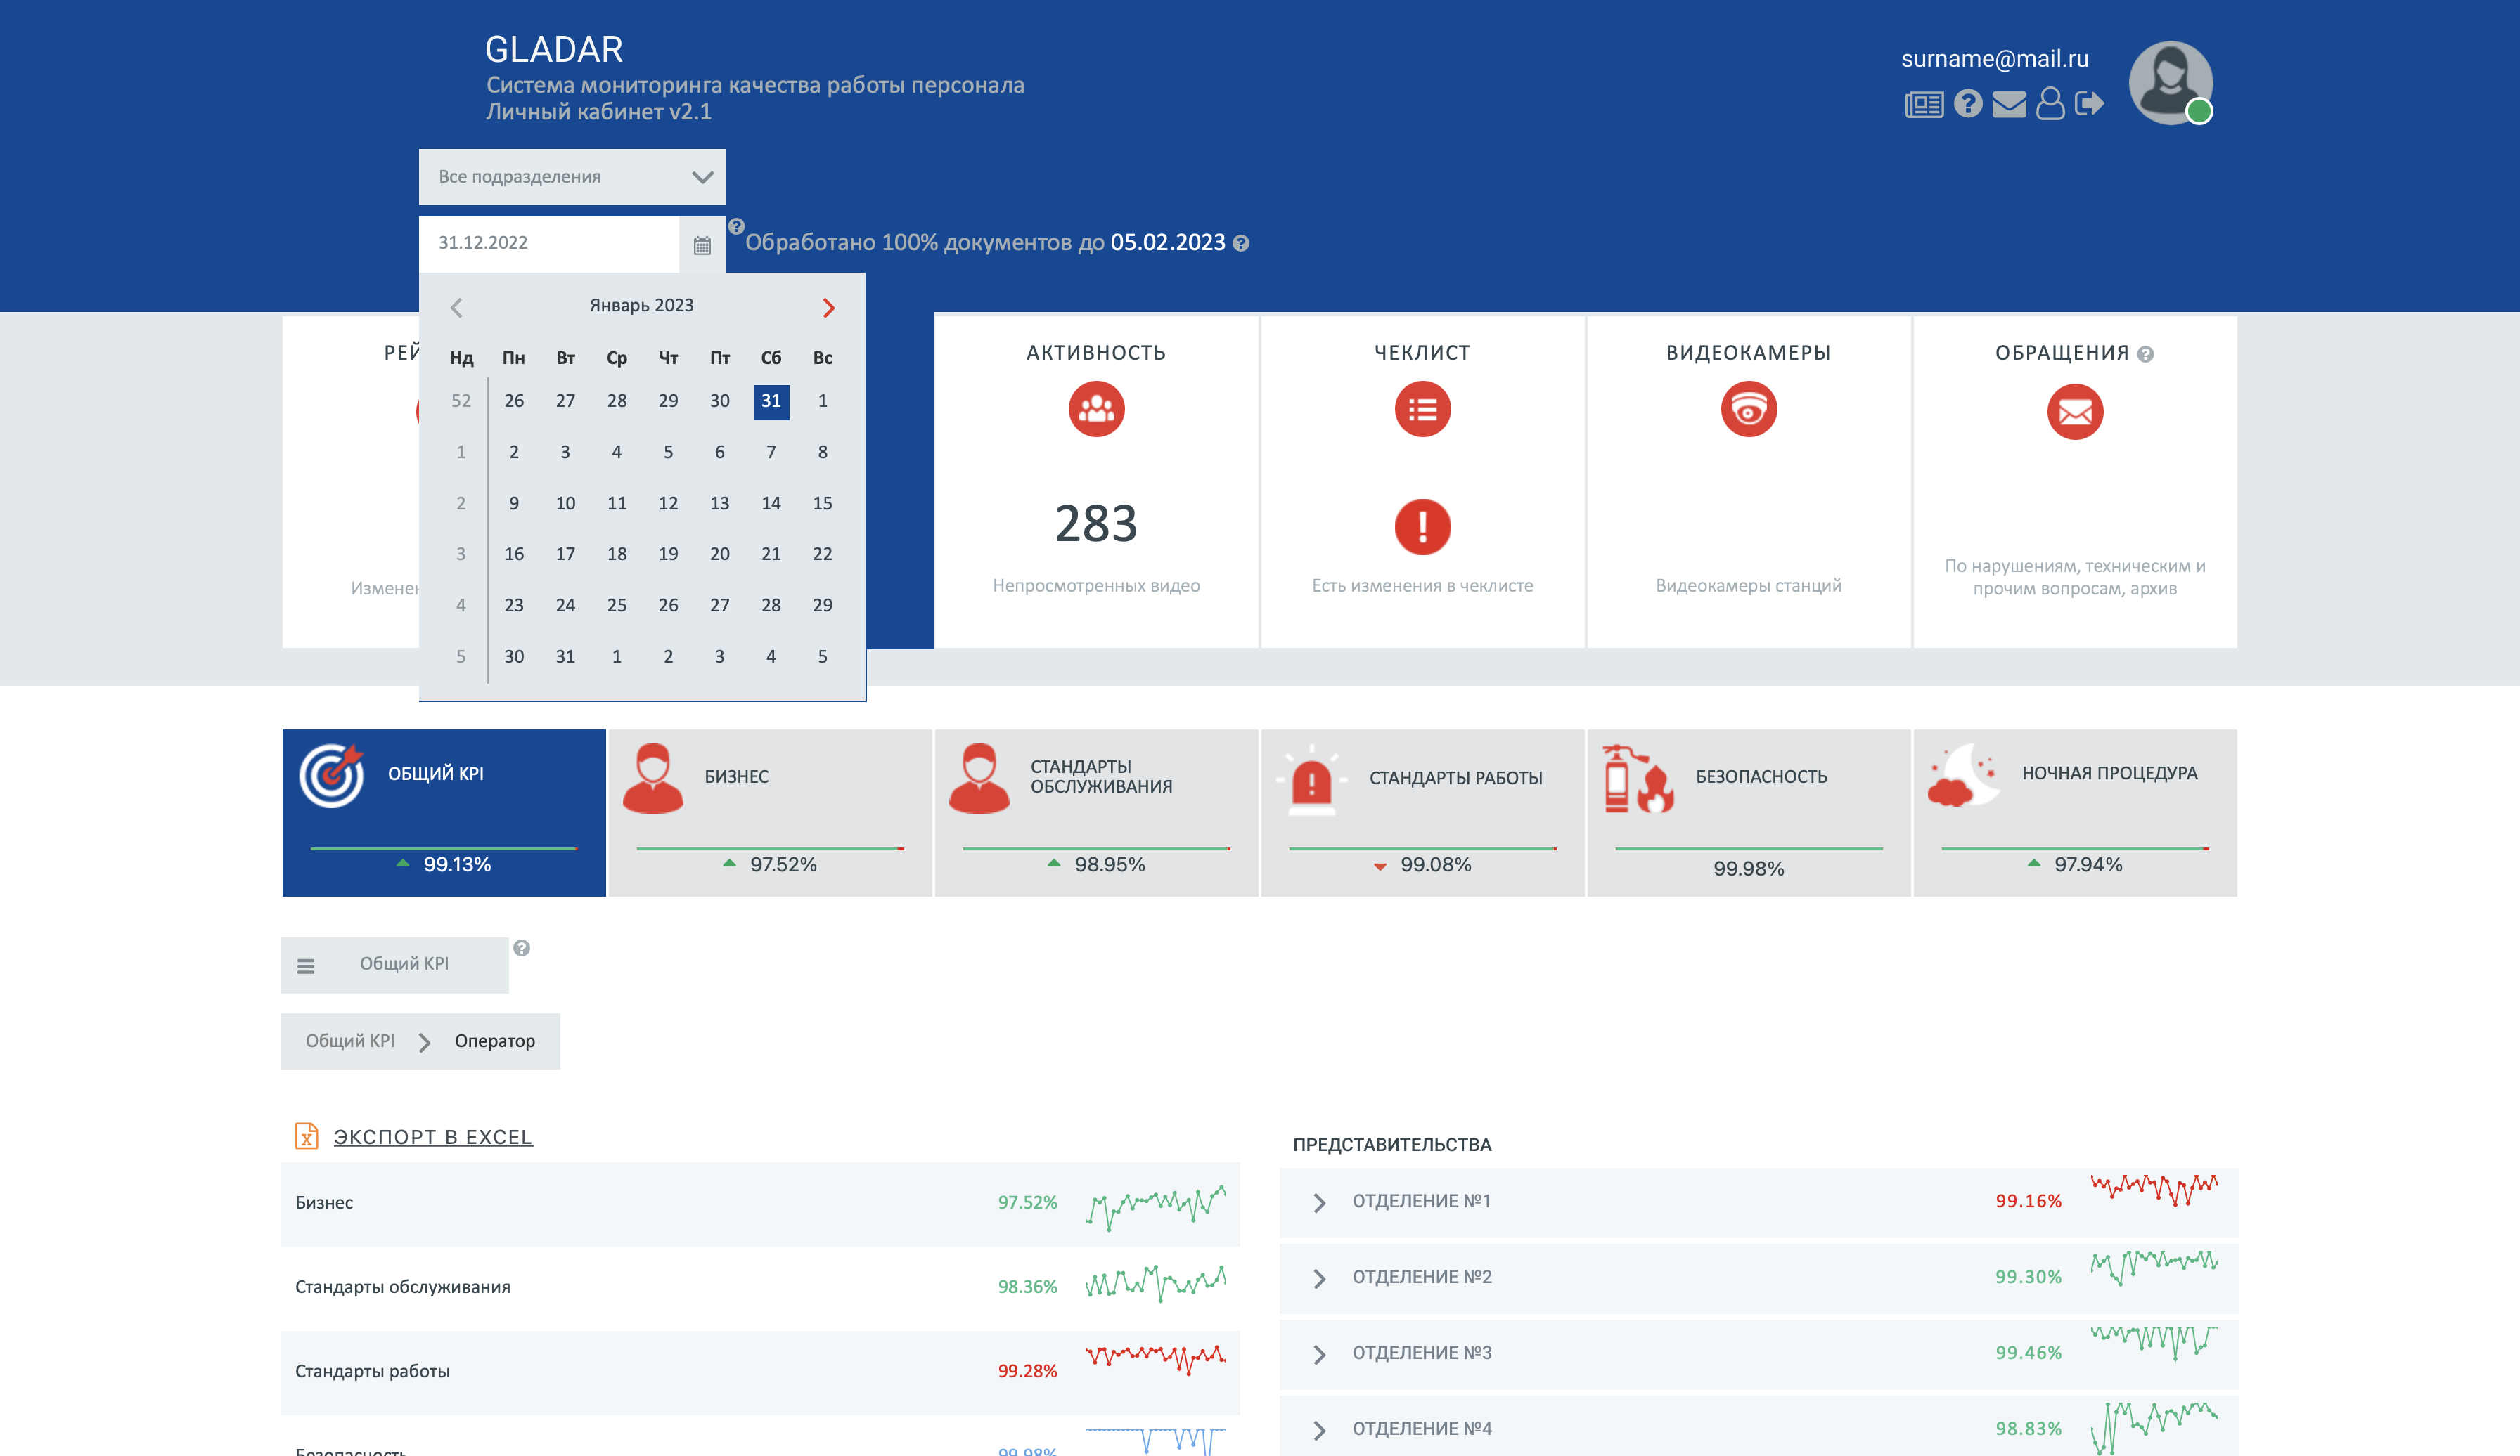Screen dimensions: 2520x1456
Task: Expand ОТДЕЛЕНИЕ №2 row
Action: [x=1320, y=1278]
